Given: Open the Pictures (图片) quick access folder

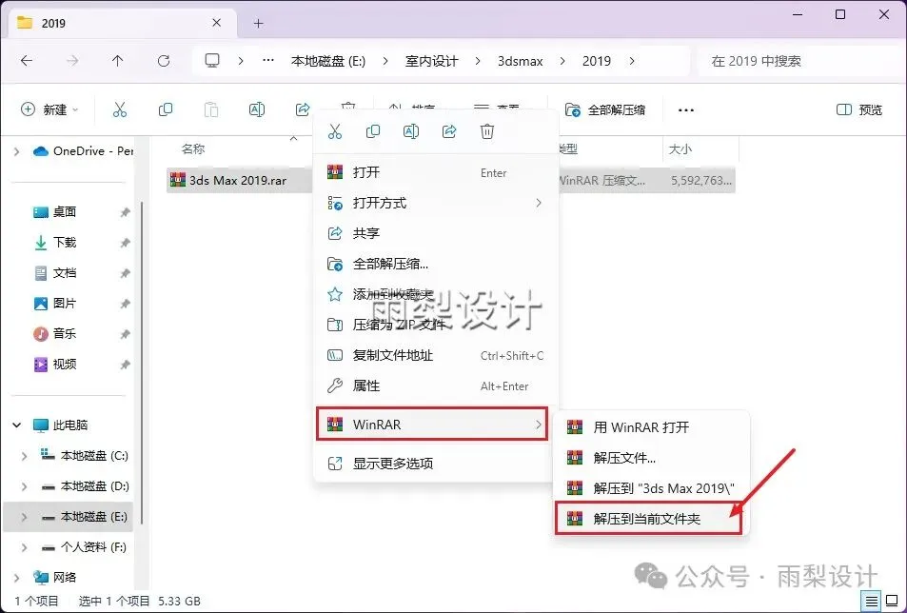Looking at the screenshot, I should [55, 303].
